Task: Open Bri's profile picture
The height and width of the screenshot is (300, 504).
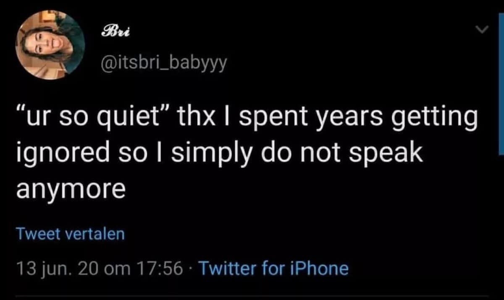Action: [x=50, y=44]
